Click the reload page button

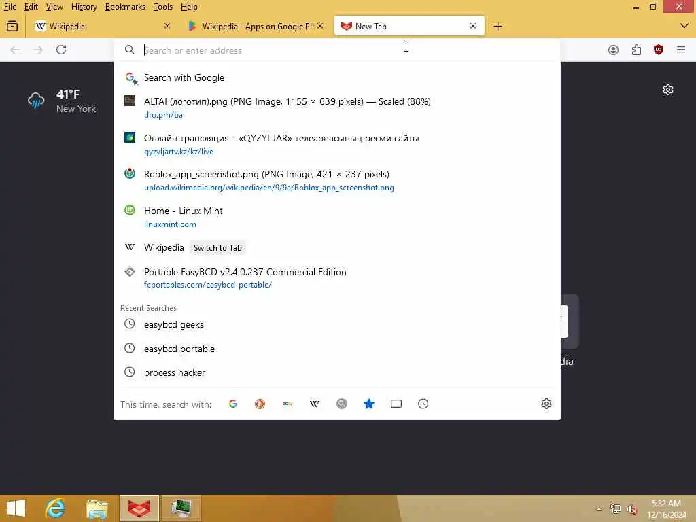[61, 50]
